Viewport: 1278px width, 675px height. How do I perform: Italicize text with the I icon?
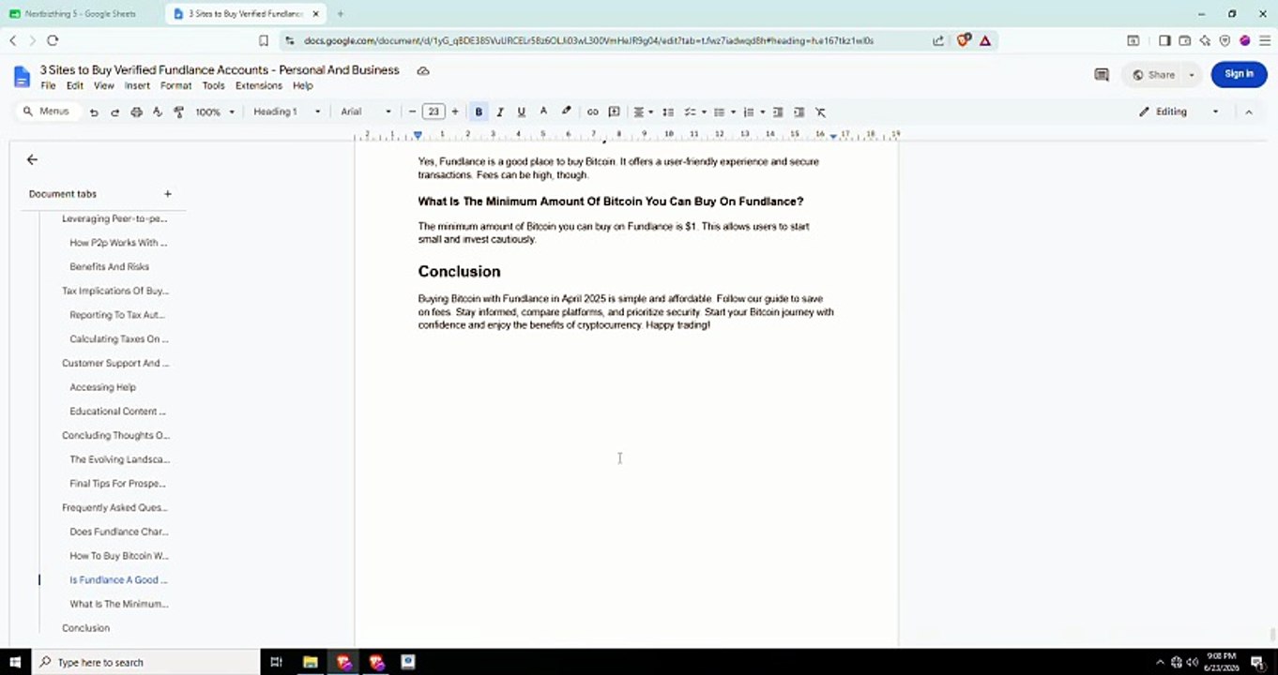tap(500, 112)
